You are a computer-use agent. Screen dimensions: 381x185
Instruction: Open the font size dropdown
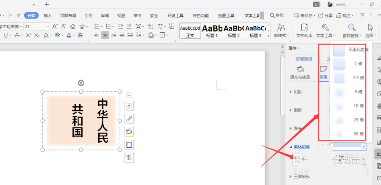tap(48, 27)
